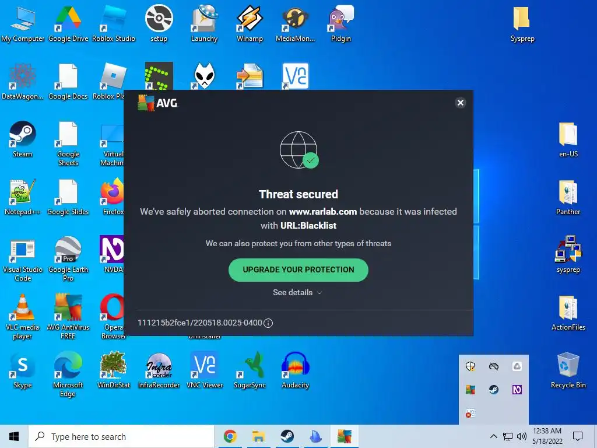This screenshot has height=448, width=597.
Task: Open Skype desktop shortcut
Action: (x=23, y=370)
